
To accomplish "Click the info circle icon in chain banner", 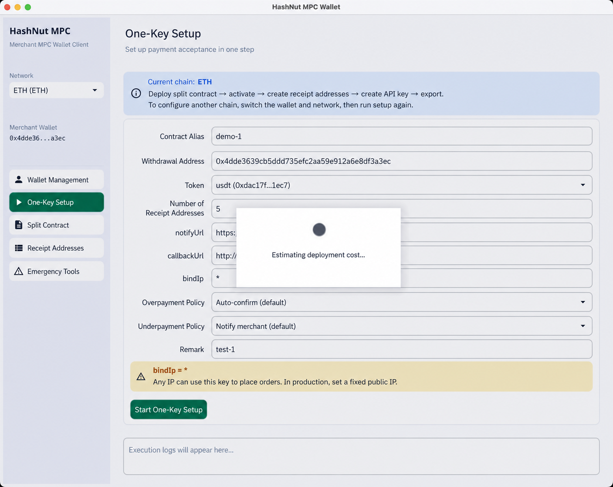I will pyautogui.click(x=136, y=93).
